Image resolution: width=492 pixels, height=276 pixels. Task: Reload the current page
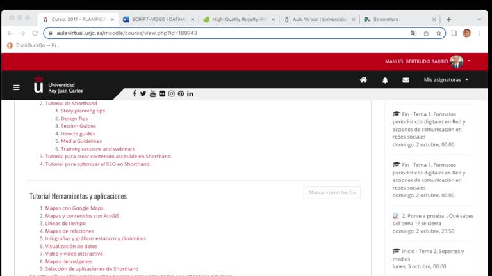coord(35,33)
